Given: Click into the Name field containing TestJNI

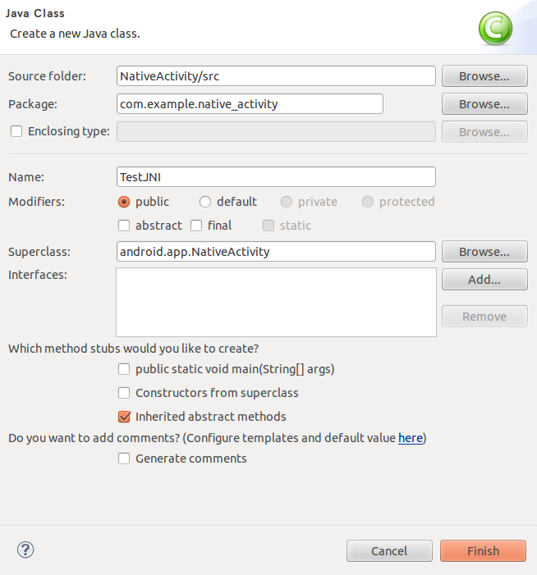Looking at the screenshot, I should [x=276, y=176].
